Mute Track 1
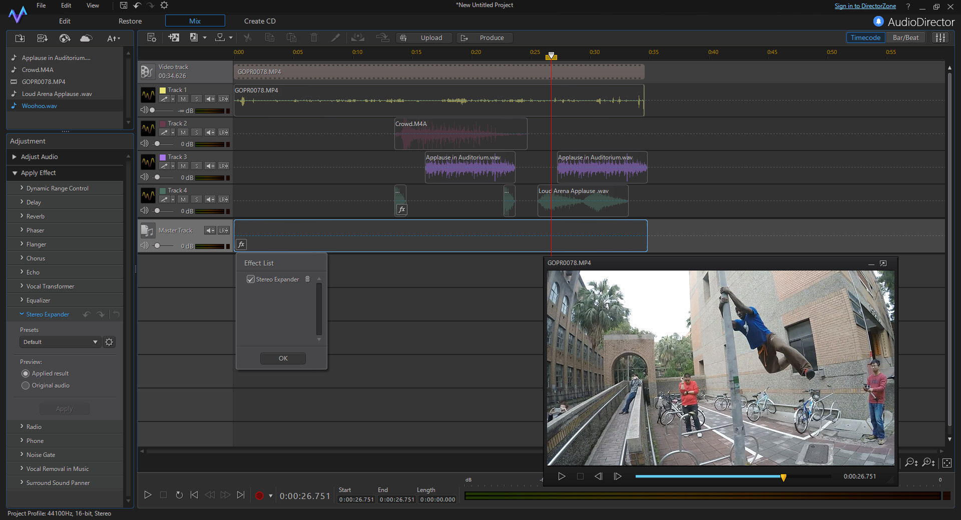Image resolution: width=961 pixels, height=520 pixels. coord(183,99)
